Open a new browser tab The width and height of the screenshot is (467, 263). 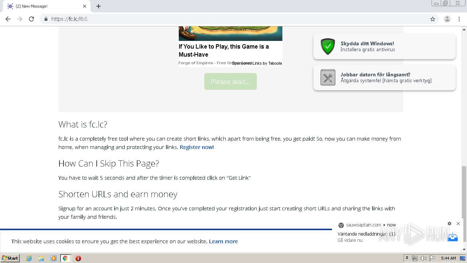[99, 6]
